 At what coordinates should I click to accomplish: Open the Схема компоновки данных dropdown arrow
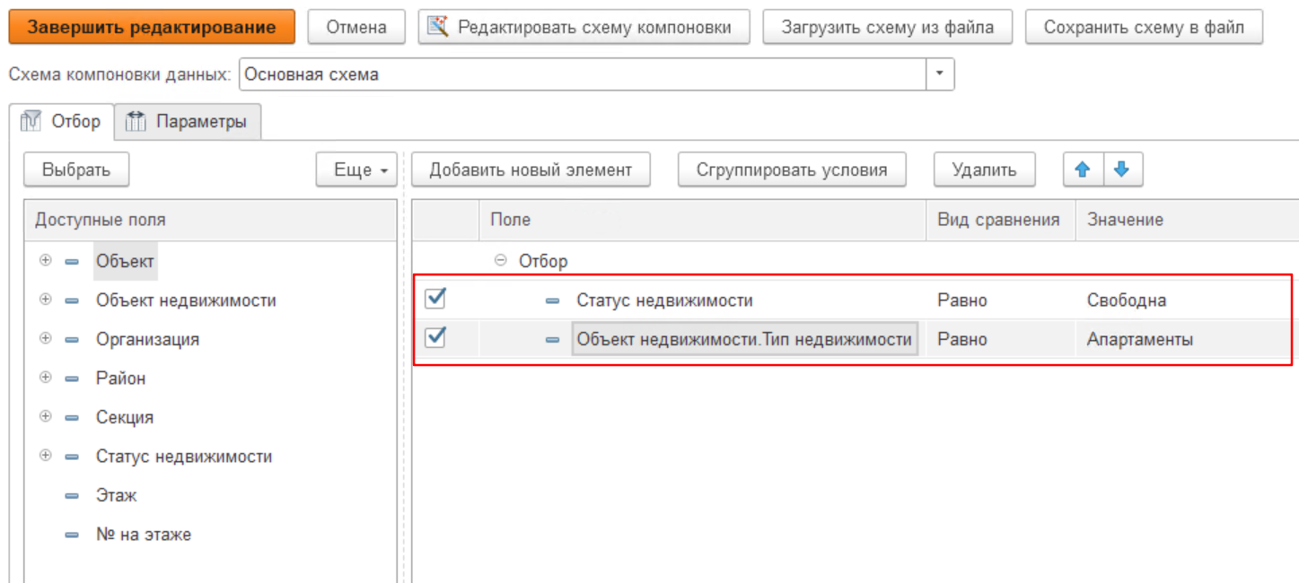point(940,74)
